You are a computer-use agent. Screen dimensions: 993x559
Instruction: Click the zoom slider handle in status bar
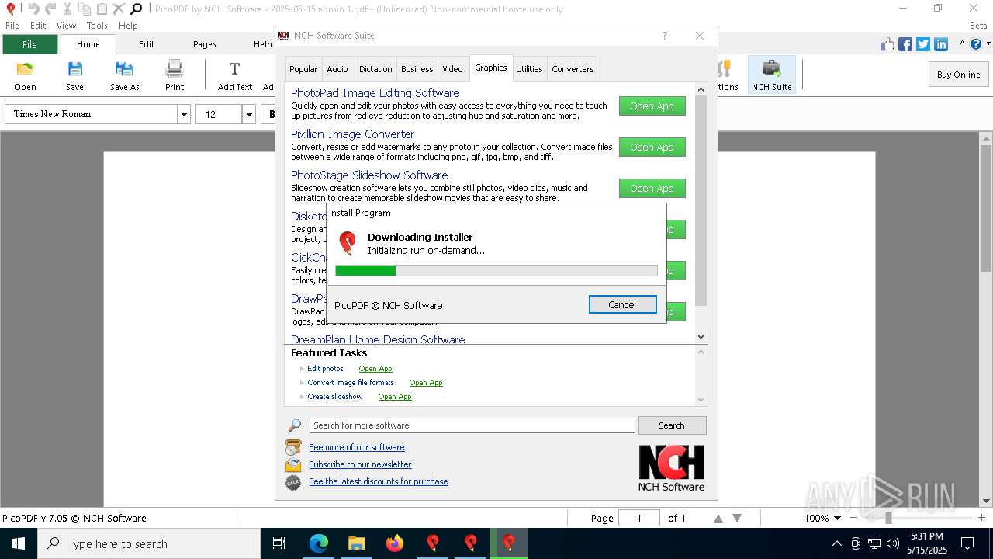pos(888,518)
